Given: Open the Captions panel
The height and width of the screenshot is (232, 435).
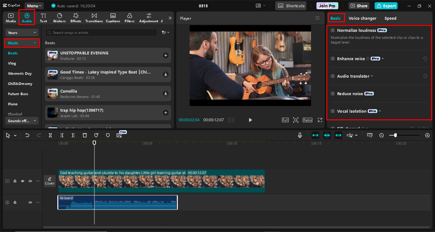Looking at the screenshot, I should 113,18.
